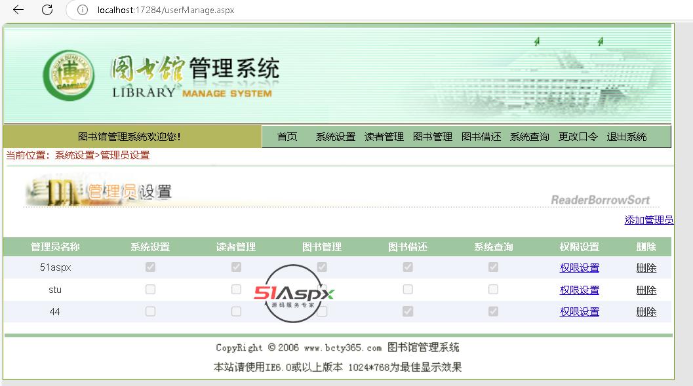Click the 管理员名称 column header
The height and width of the screenshot is (386, 693).
[x=55, y=247]
